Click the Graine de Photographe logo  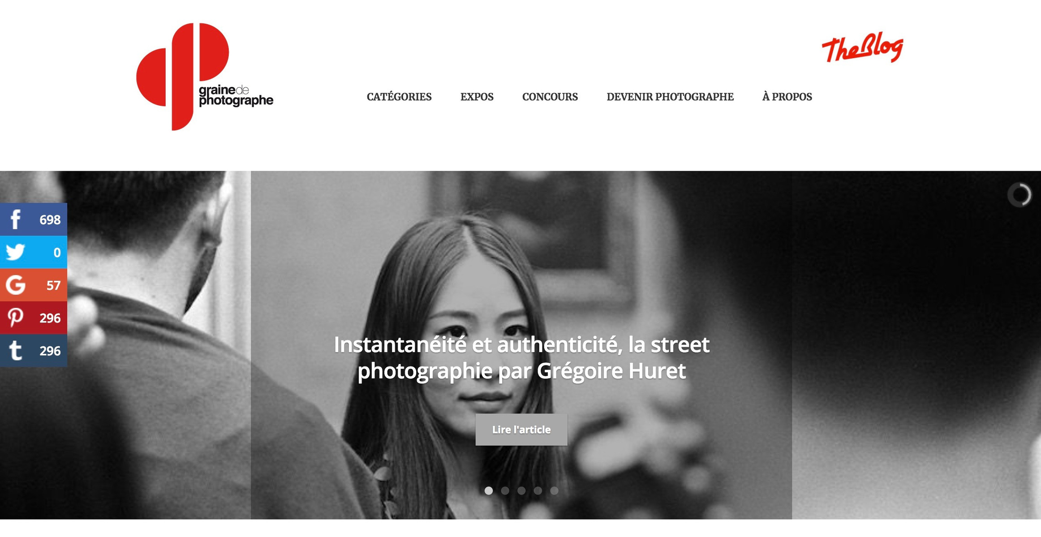[x=205, y=77]
